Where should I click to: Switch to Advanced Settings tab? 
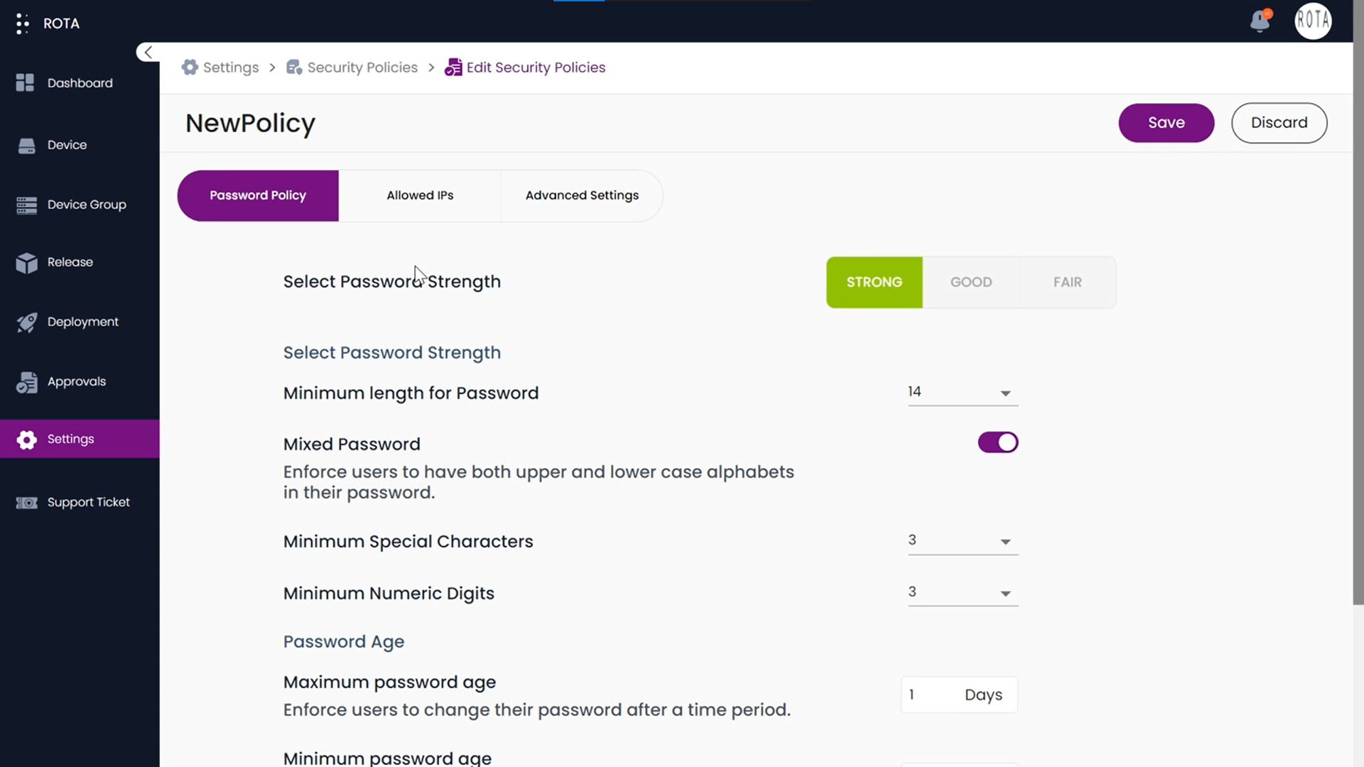pos(581,195)
